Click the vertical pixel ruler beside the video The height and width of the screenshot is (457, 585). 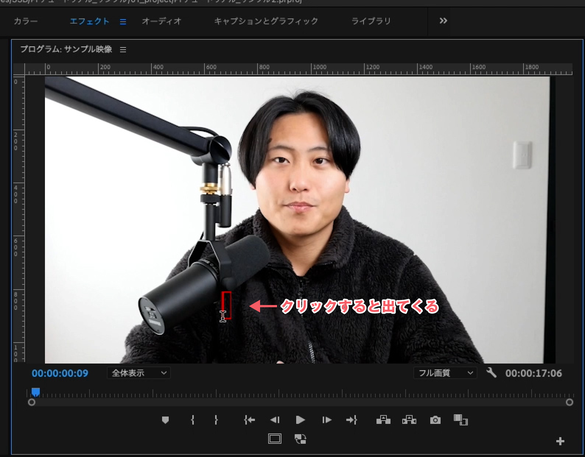(x=19, y=219)
